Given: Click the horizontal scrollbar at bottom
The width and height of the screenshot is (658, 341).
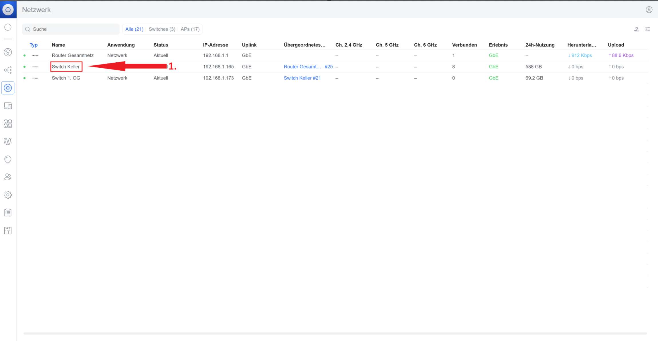Looking at the screenshot, I should coord(335,333).
